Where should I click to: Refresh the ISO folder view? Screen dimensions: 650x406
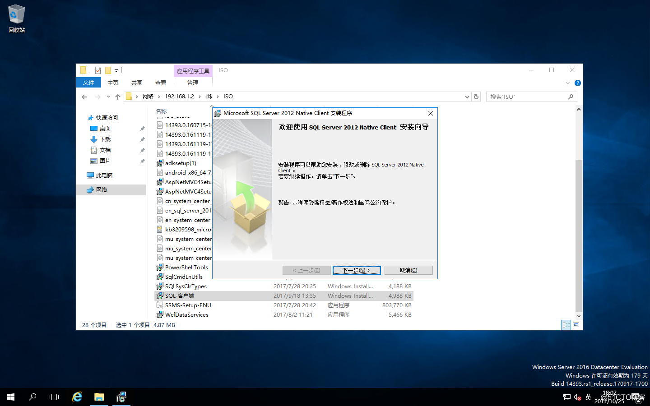point(476,97)
